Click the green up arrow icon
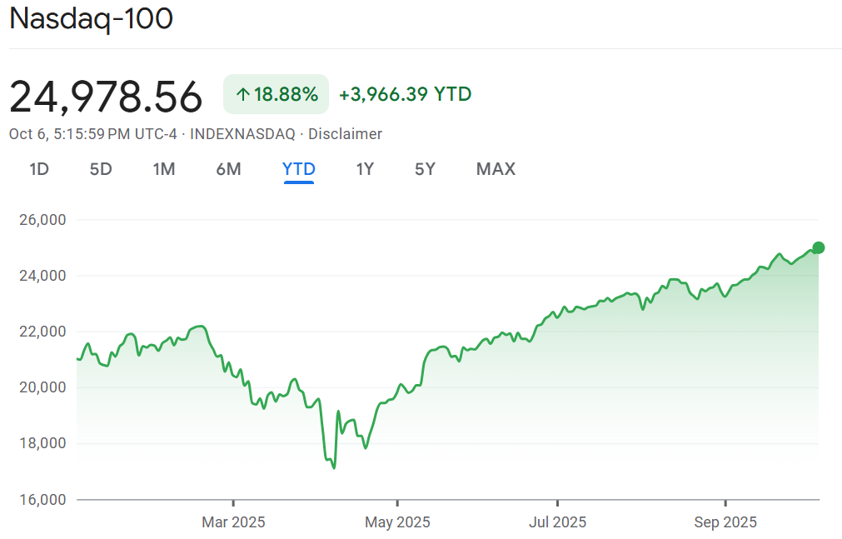Screen dimensions: 842x539 243,95
